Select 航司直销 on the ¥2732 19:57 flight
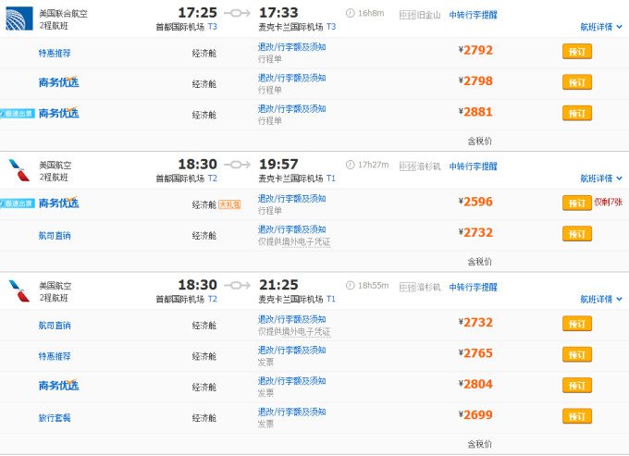 tap(54, 235)
